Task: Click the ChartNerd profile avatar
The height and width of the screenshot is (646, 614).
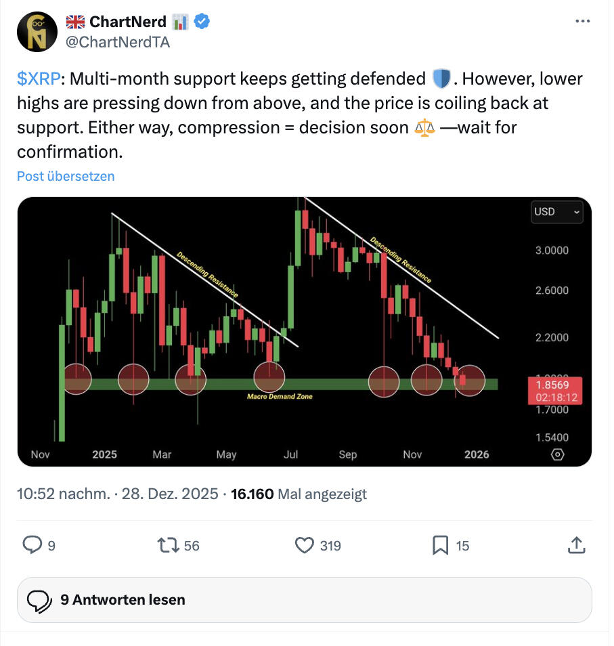Action: pos(37,32)
